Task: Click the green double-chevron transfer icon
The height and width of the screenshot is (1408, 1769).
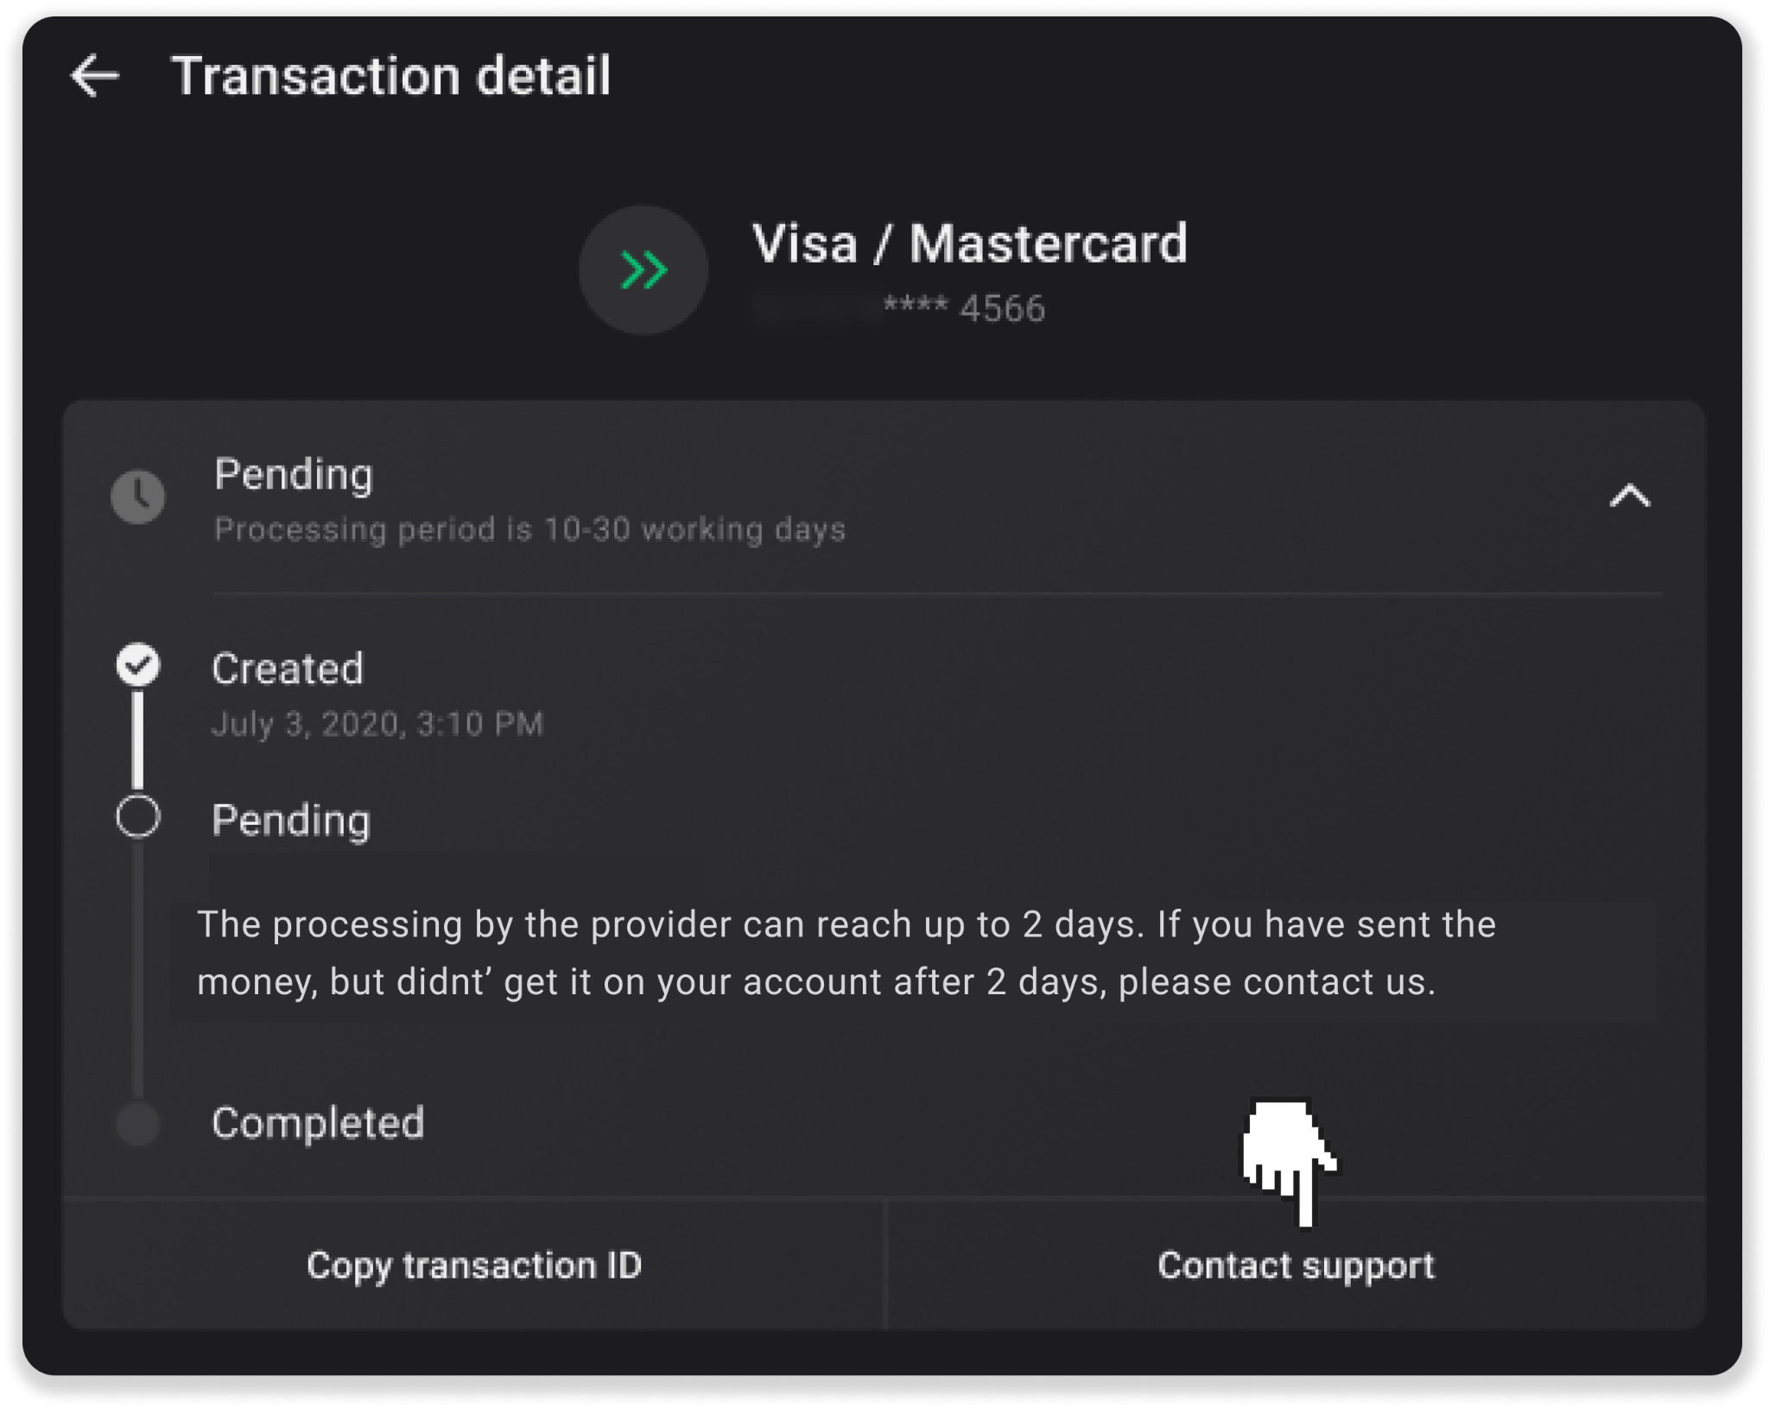Action: [644, 270]
